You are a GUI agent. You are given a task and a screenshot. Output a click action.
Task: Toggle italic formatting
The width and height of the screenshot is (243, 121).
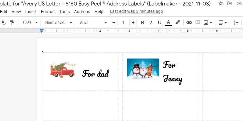click(x=151, y=23)
